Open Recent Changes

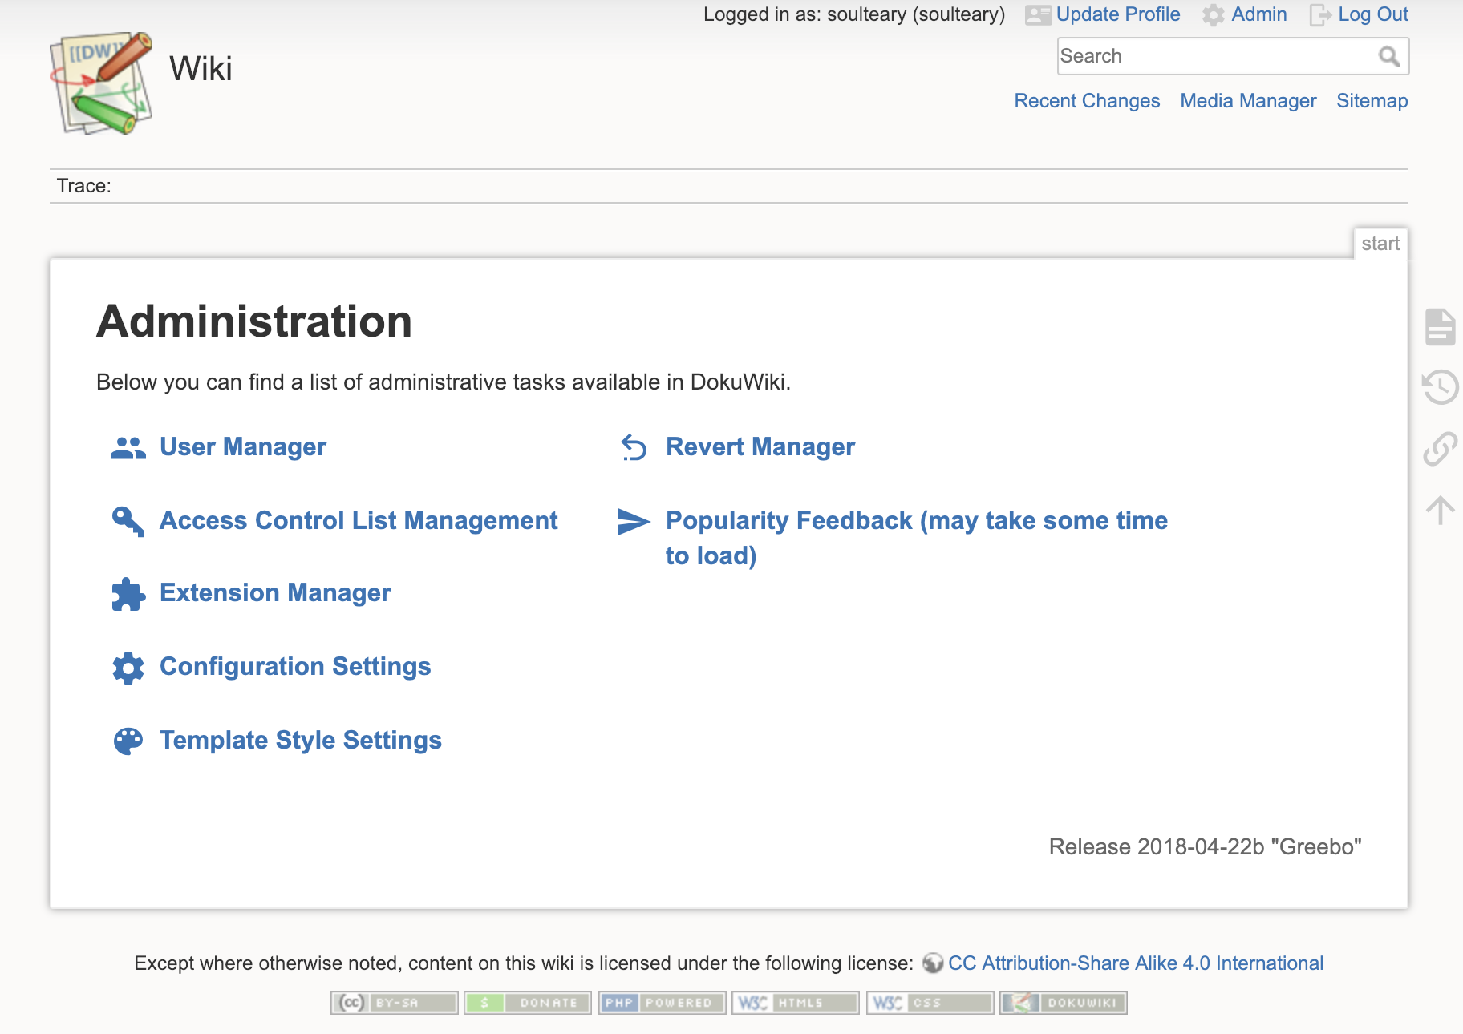click(1087, 101)
